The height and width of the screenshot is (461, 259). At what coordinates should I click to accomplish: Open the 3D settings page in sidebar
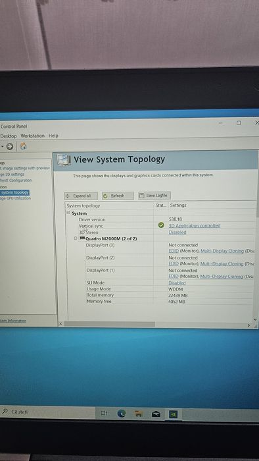tap(12, 175)
